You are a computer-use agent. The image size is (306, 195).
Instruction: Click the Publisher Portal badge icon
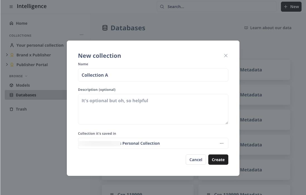click(x=12, y=65)
